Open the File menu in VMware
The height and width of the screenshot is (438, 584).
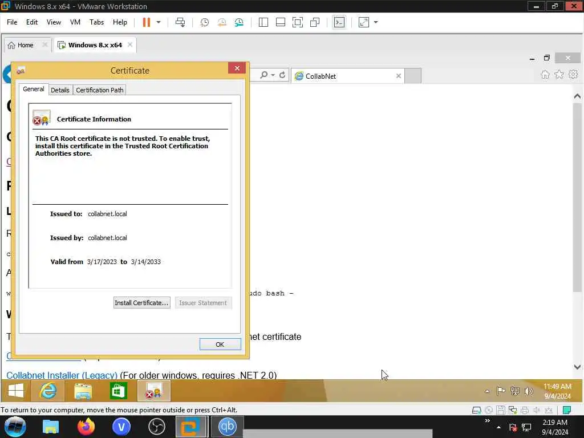click(12, 22)
